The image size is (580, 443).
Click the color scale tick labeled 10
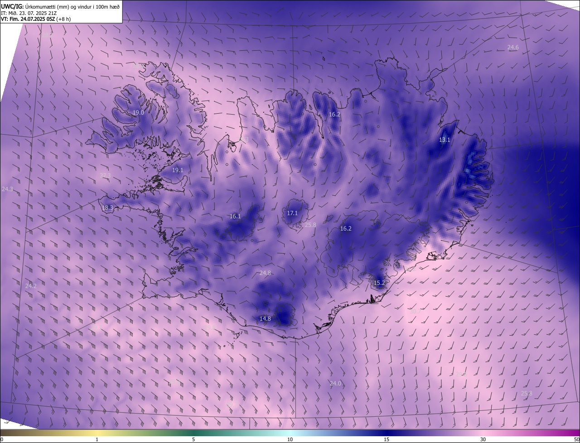point(290,439)
